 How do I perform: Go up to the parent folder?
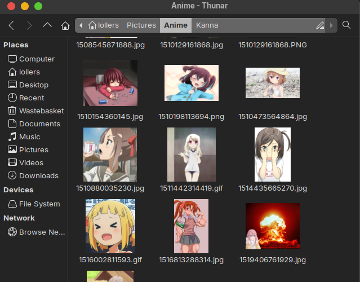pyautogui.click(x=47, y=25)
